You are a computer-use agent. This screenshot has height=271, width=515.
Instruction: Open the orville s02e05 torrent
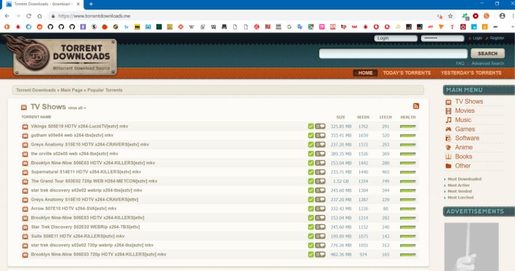(74, 154)
